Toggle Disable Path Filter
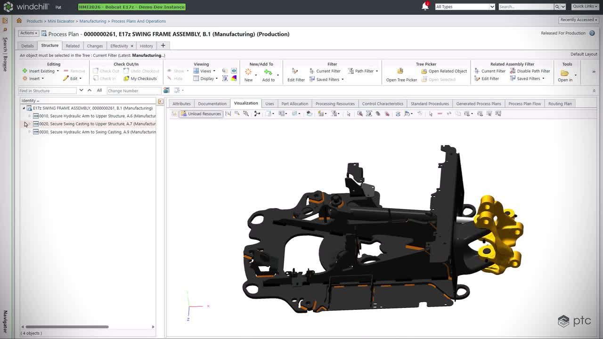The image size is (603, 339). pyautogui.click(x=530, y=71)
